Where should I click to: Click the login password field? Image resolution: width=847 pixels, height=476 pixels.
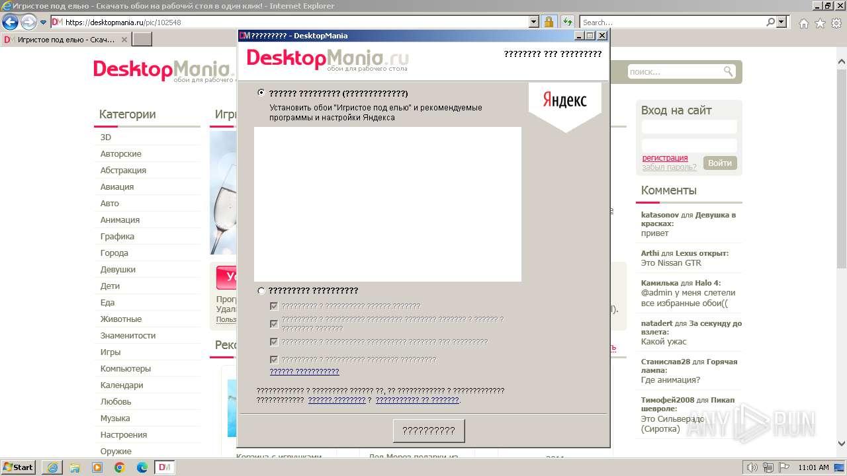click(x=689, y=145)
